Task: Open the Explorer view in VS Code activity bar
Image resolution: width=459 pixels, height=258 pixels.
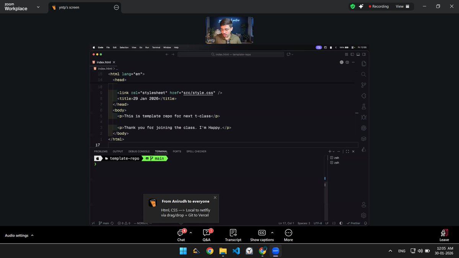Action: (x=364, y=63)
